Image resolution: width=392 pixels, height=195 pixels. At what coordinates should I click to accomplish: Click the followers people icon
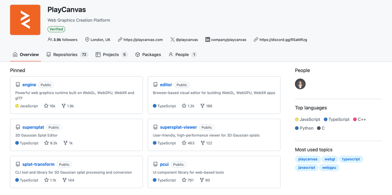coord(50,40)
